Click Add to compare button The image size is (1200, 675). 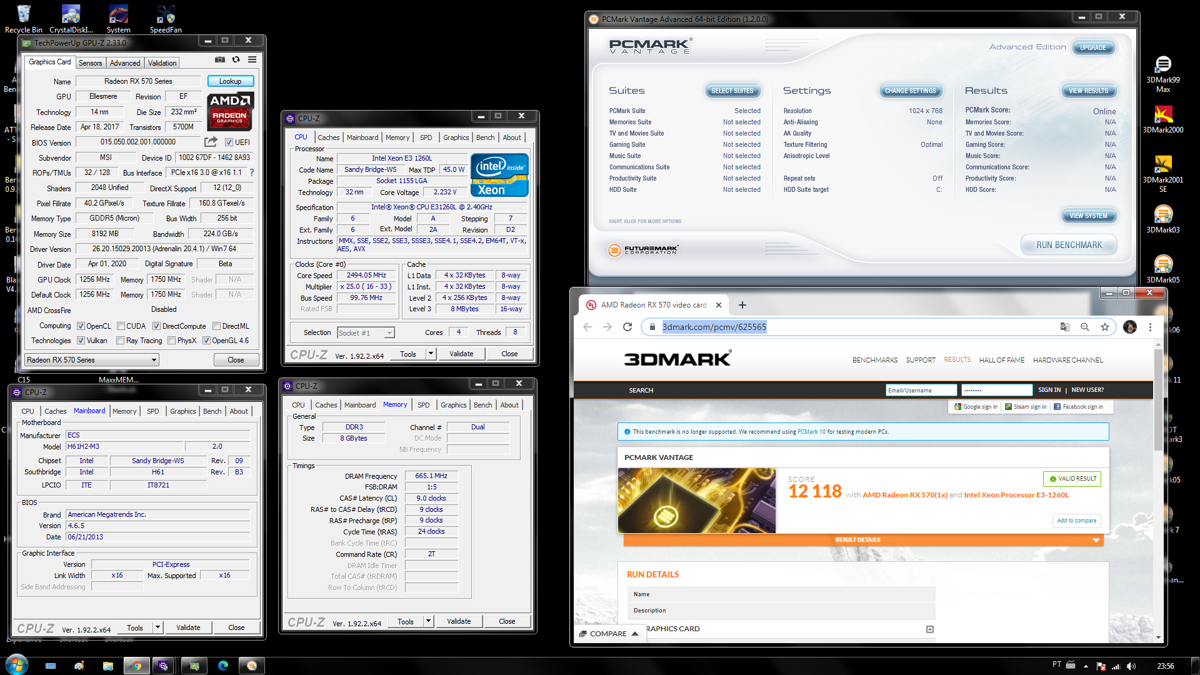click(1076, 521)
